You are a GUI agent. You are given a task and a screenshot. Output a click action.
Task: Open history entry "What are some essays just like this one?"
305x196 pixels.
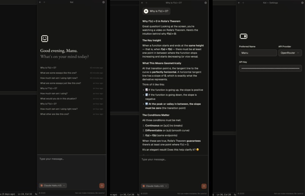[x=72, y=83]
